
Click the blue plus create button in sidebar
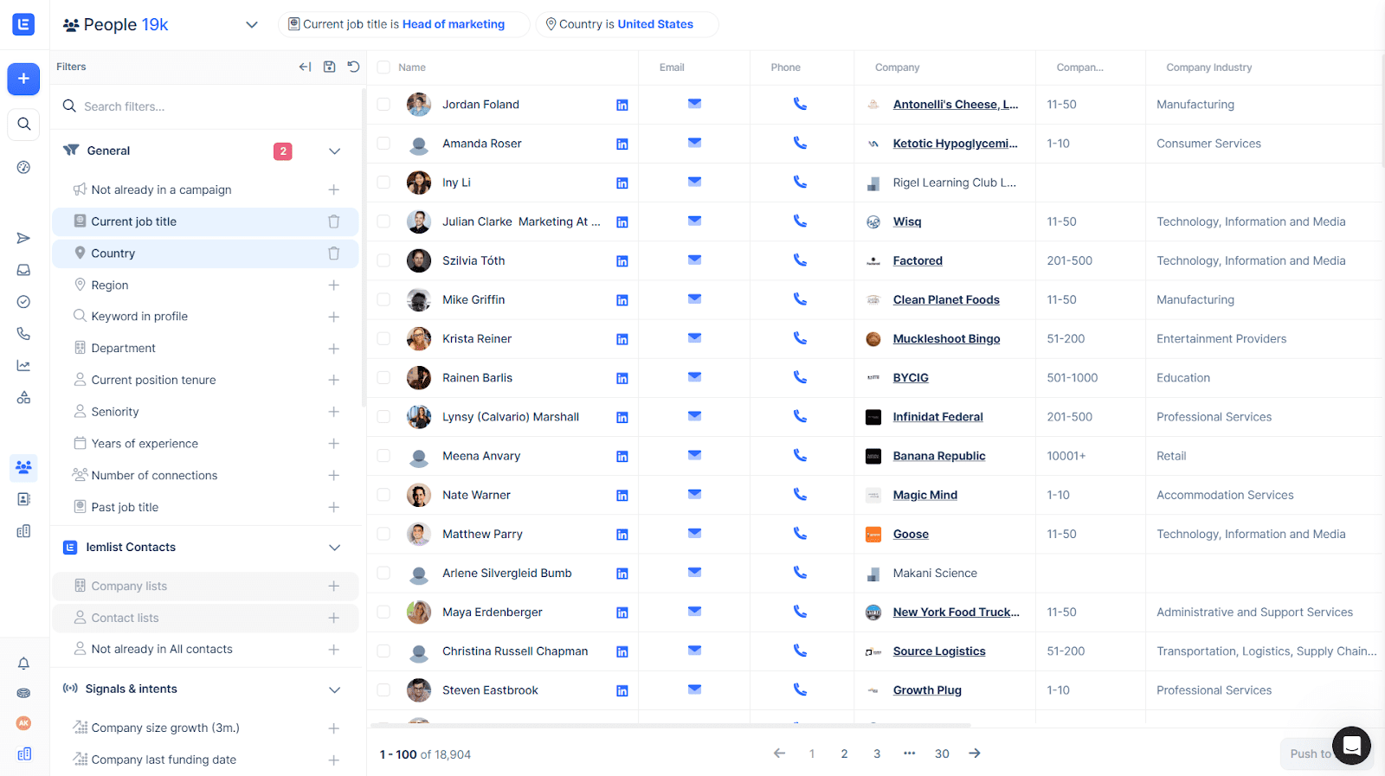23,79
